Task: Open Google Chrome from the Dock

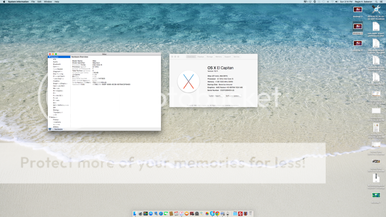Action: pos(218,214)
